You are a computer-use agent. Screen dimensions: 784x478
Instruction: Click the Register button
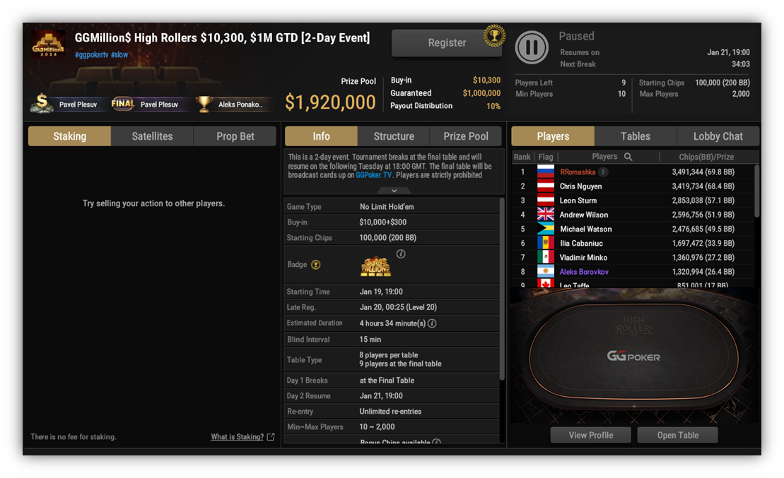click(447, 43)
